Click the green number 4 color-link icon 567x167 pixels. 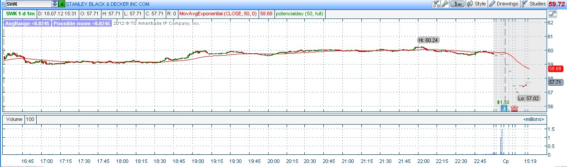pos(62,4)
